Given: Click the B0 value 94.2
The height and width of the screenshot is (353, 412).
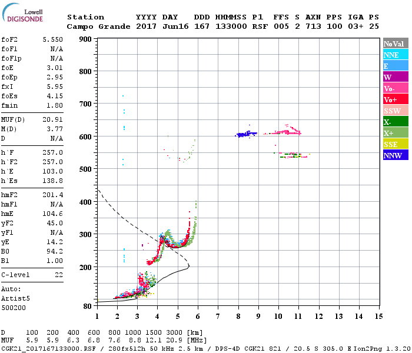Looking at the screenshot, I should click(x=55, y=252).
